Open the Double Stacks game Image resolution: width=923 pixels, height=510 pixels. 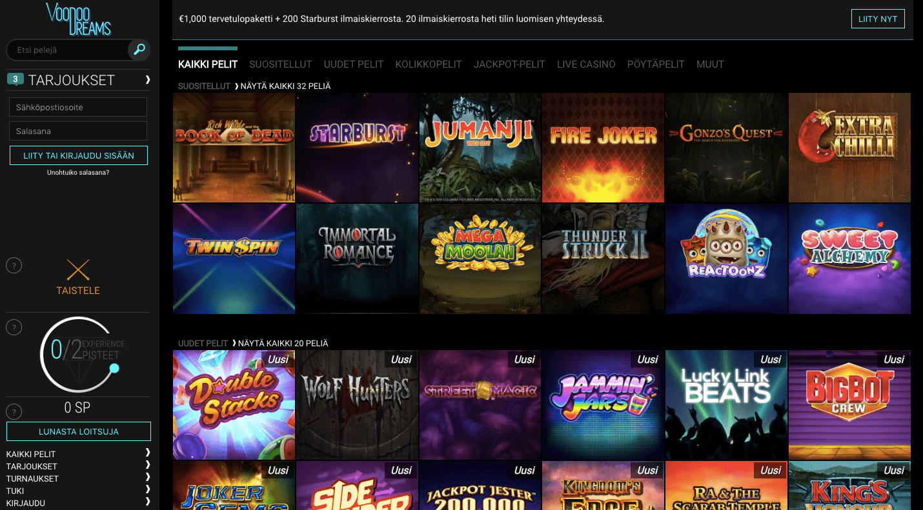(x=234, y=405)
